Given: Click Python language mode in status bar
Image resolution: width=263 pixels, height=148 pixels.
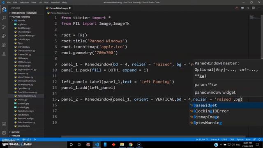Looking at the screenshot, I should pos(240,139).
